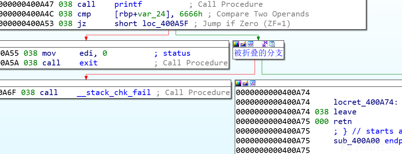This screenshot has width=402, height=154.
Task: Select the retn instruction
Action: [343, 121]
